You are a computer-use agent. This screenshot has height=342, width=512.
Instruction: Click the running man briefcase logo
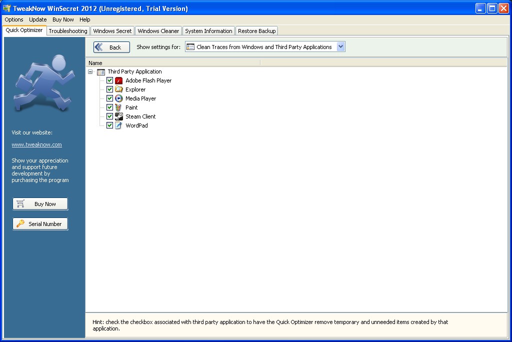[44, 84]
